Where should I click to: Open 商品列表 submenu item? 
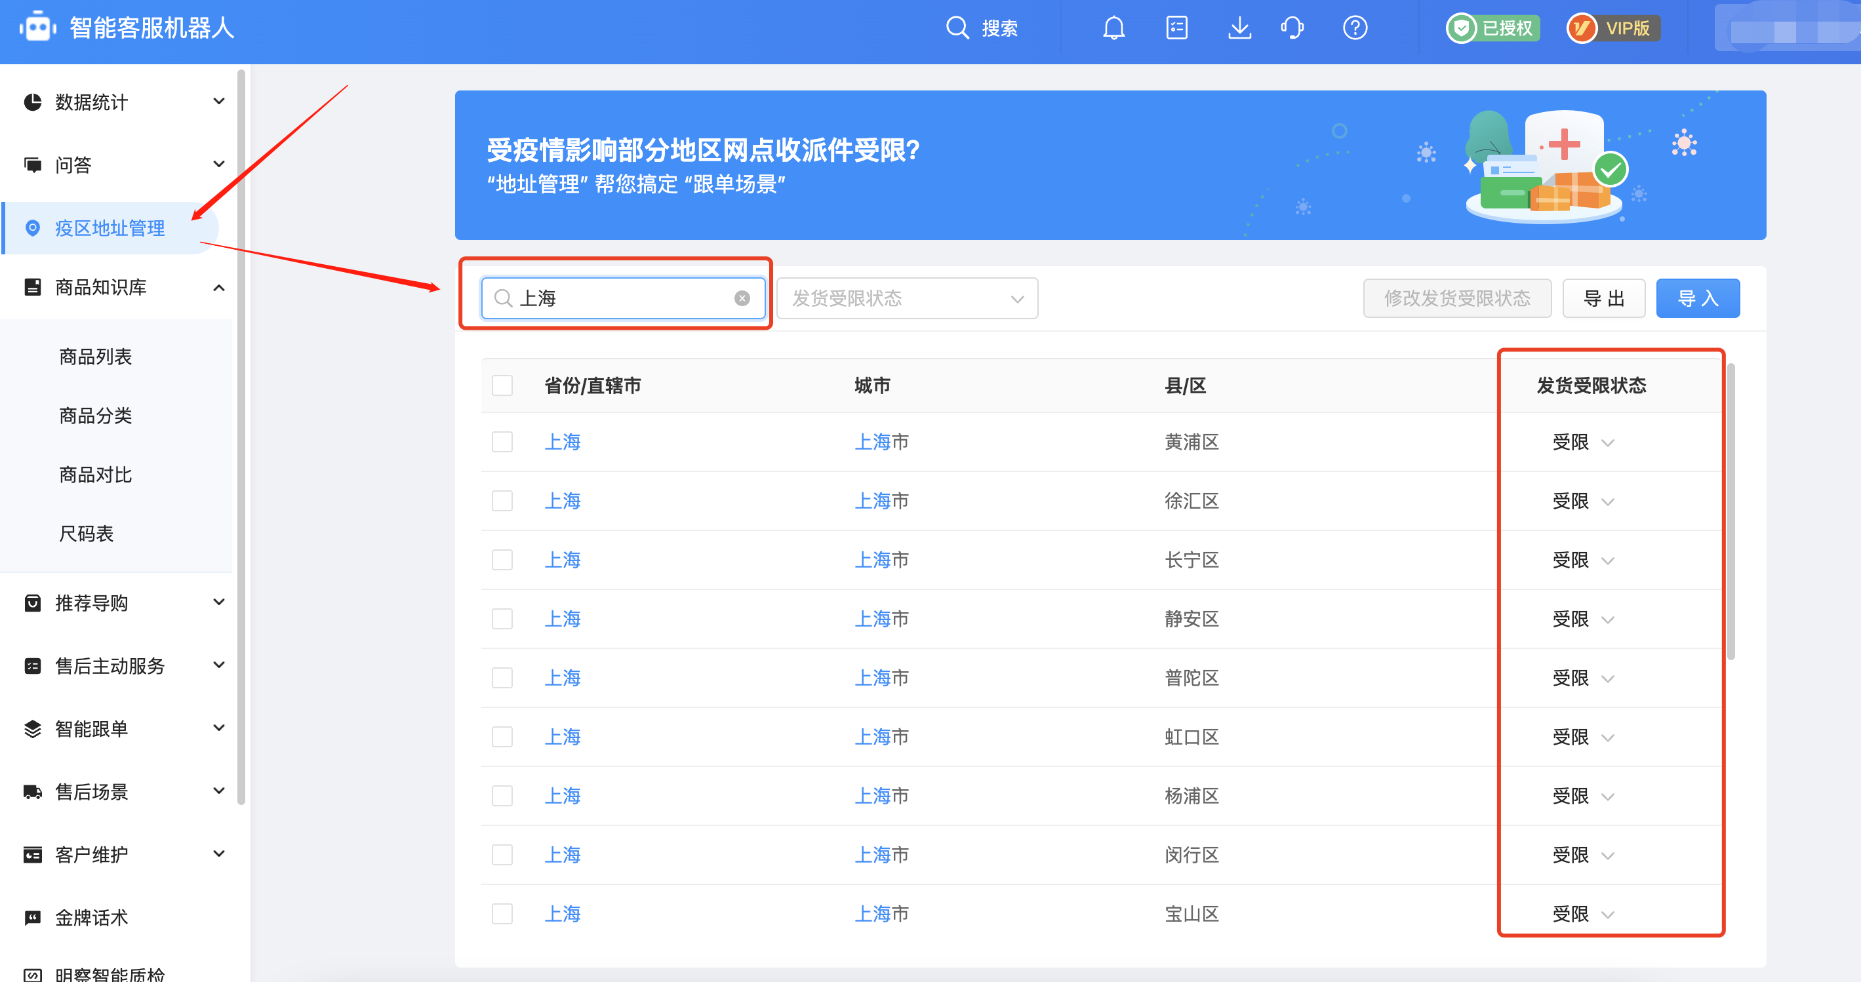[95, 357]
